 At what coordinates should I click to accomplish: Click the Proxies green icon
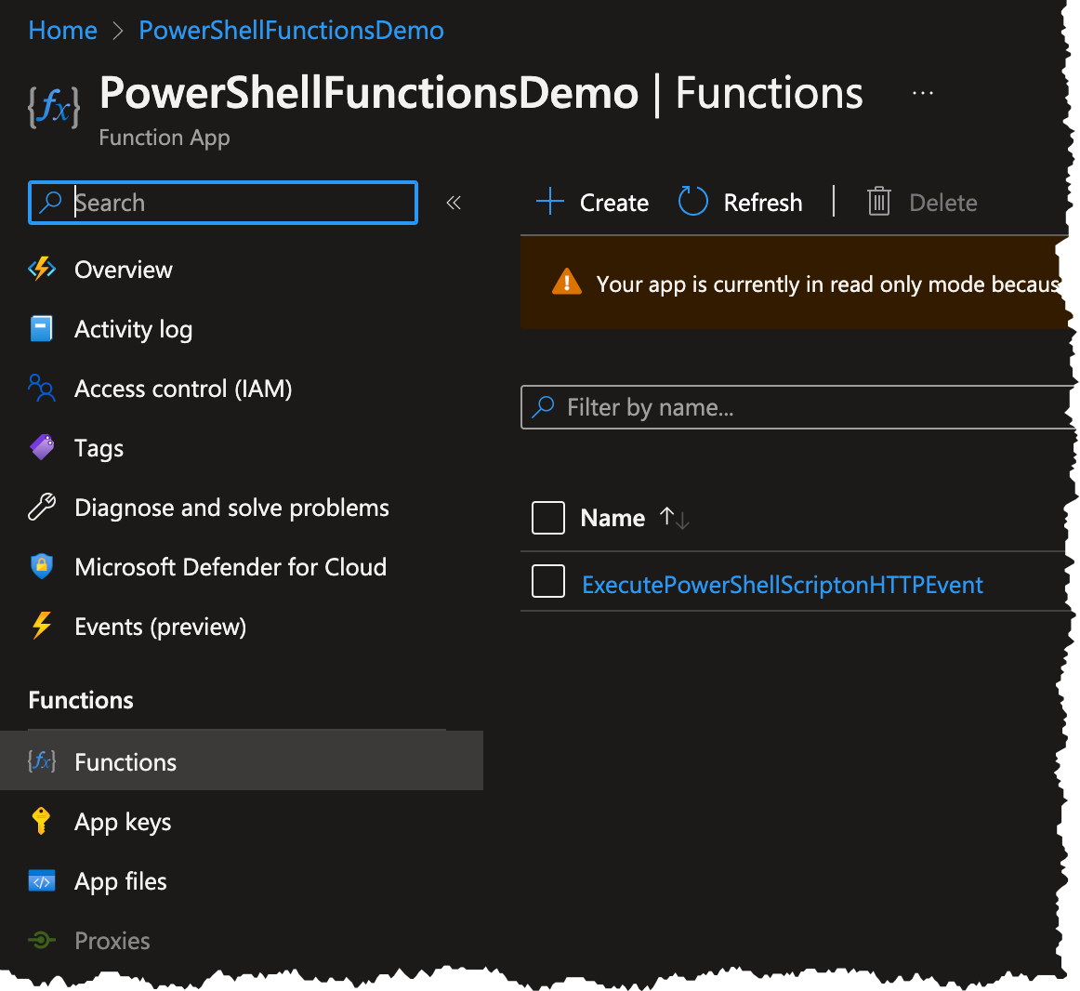(x=42, y=940)
